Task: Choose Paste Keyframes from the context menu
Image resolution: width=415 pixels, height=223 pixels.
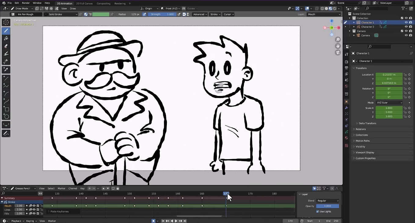Action: tap(59, 211)
